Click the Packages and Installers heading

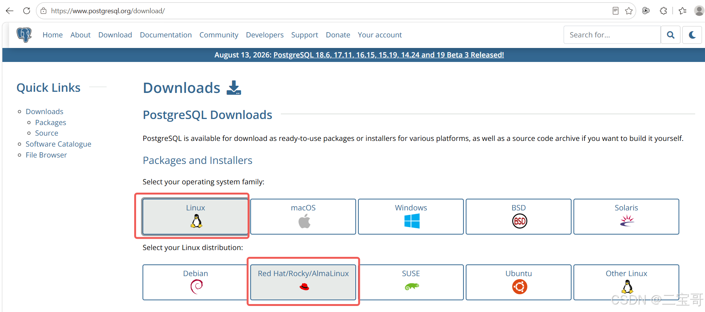point(197,161)
